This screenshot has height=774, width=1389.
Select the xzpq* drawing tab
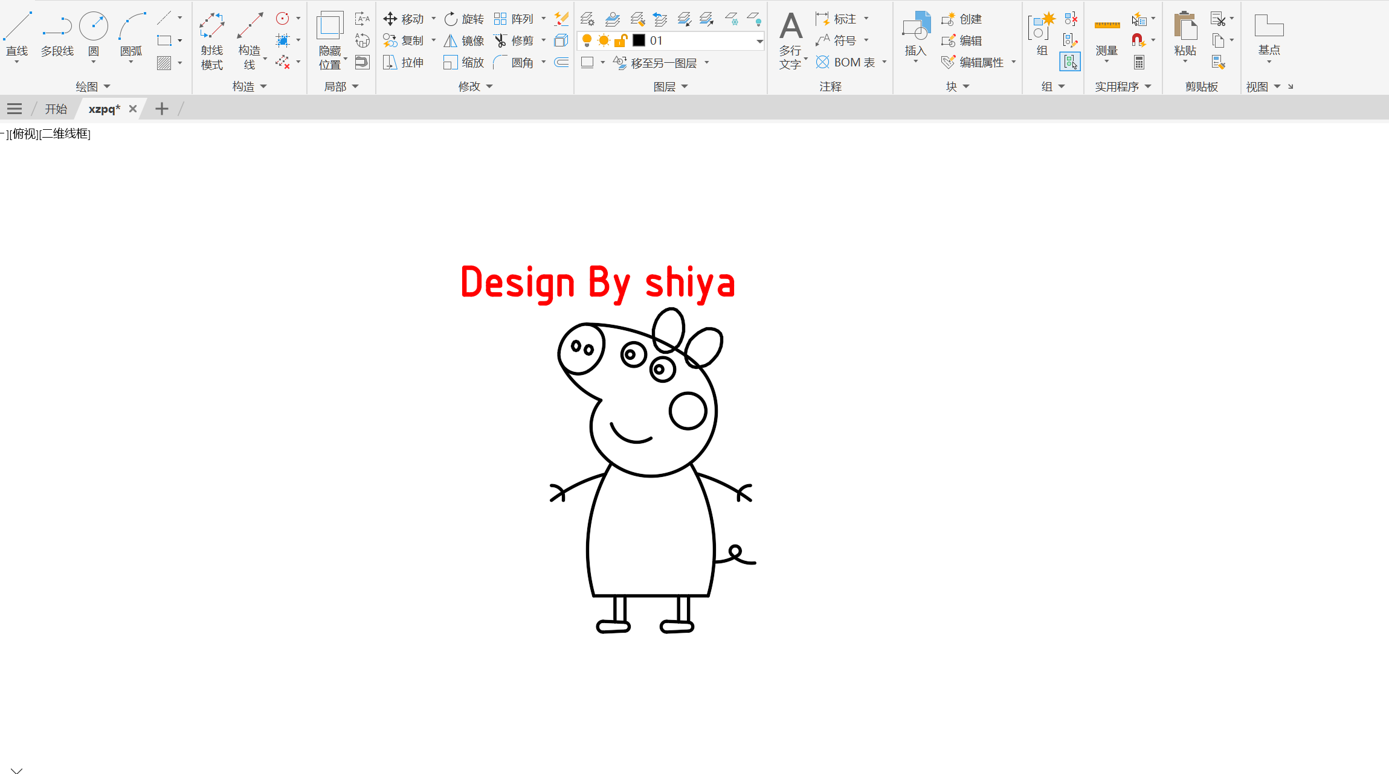click(105, 109)
